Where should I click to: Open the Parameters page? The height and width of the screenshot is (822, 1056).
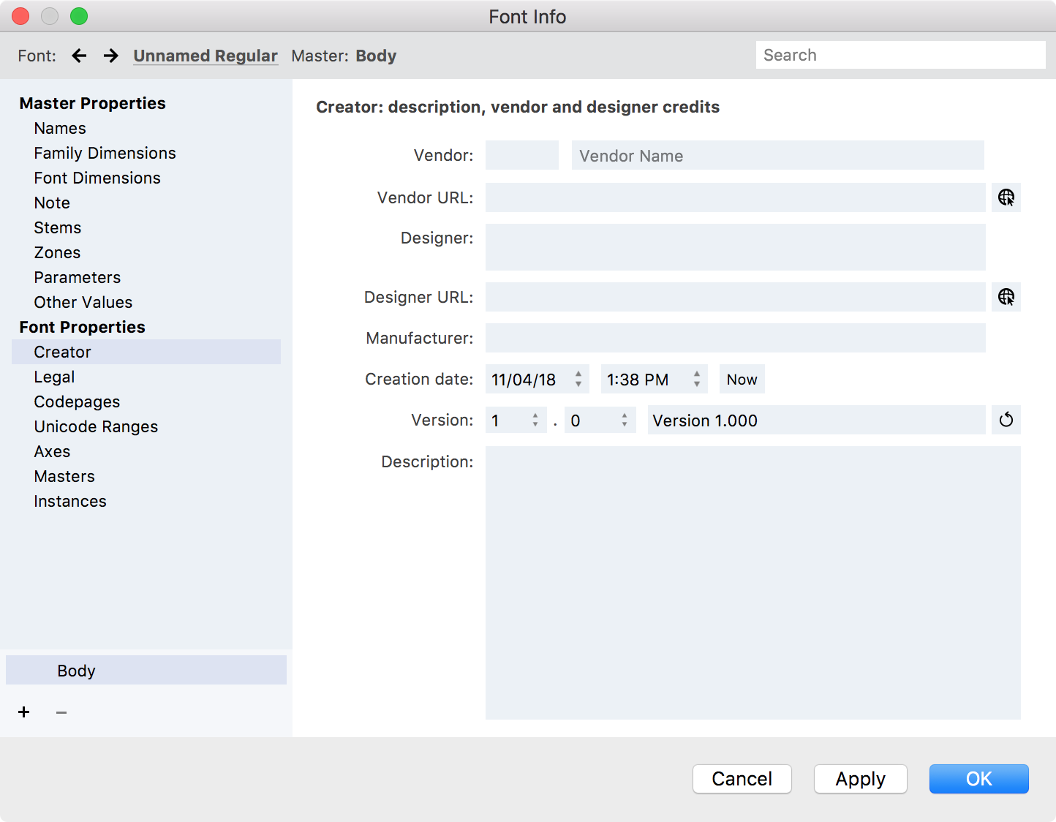(77, 277)
